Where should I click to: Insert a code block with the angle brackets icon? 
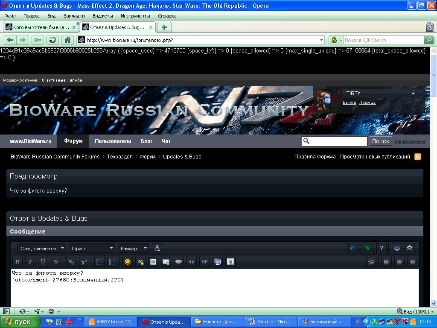pyautogui.click(x=192, y=262)
